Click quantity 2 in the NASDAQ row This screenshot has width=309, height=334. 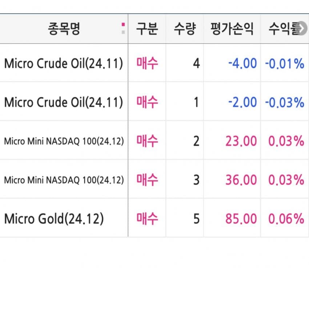196,141
